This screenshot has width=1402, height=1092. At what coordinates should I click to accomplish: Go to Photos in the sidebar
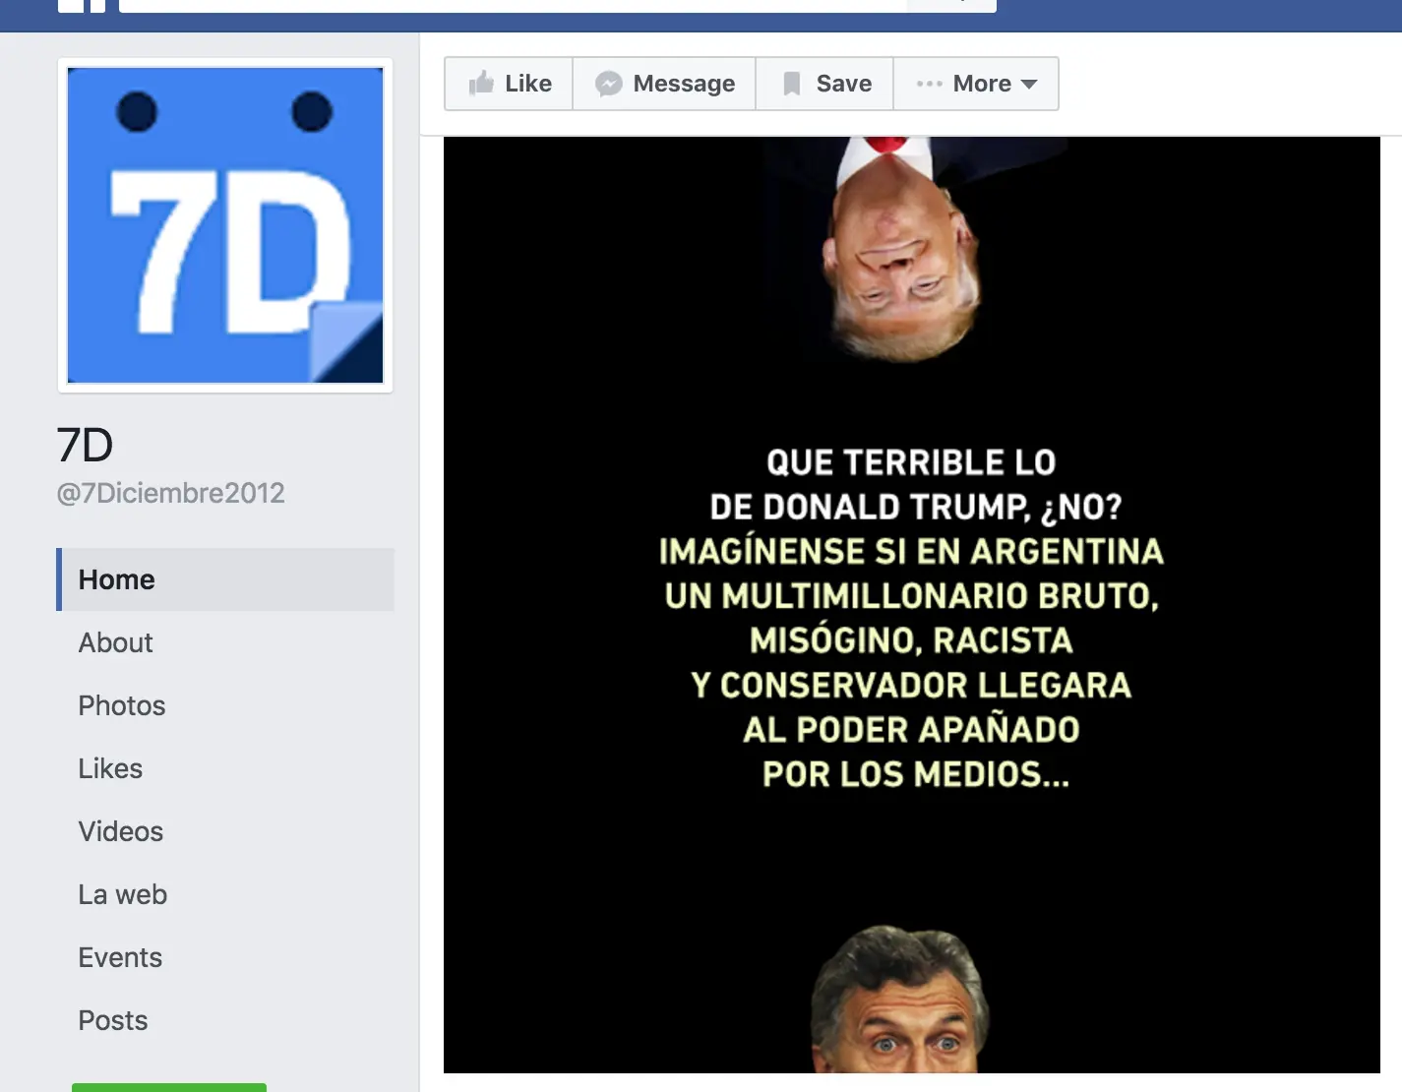121,705
